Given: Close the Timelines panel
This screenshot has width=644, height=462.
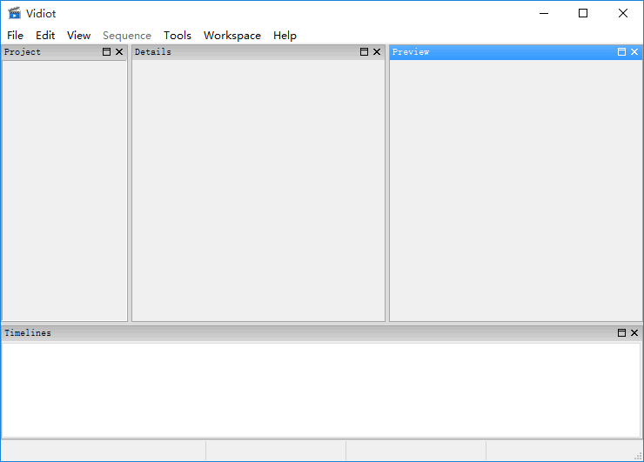Looking at the screenshot, I should coord(634,332).
